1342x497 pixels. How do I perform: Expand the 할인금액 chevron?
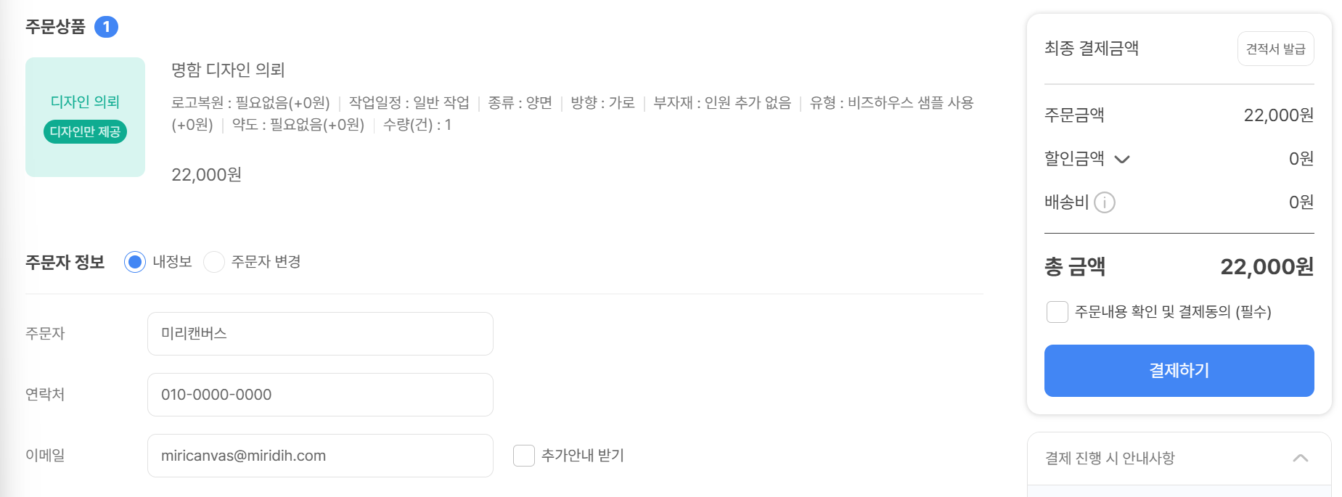[1122, 159]
